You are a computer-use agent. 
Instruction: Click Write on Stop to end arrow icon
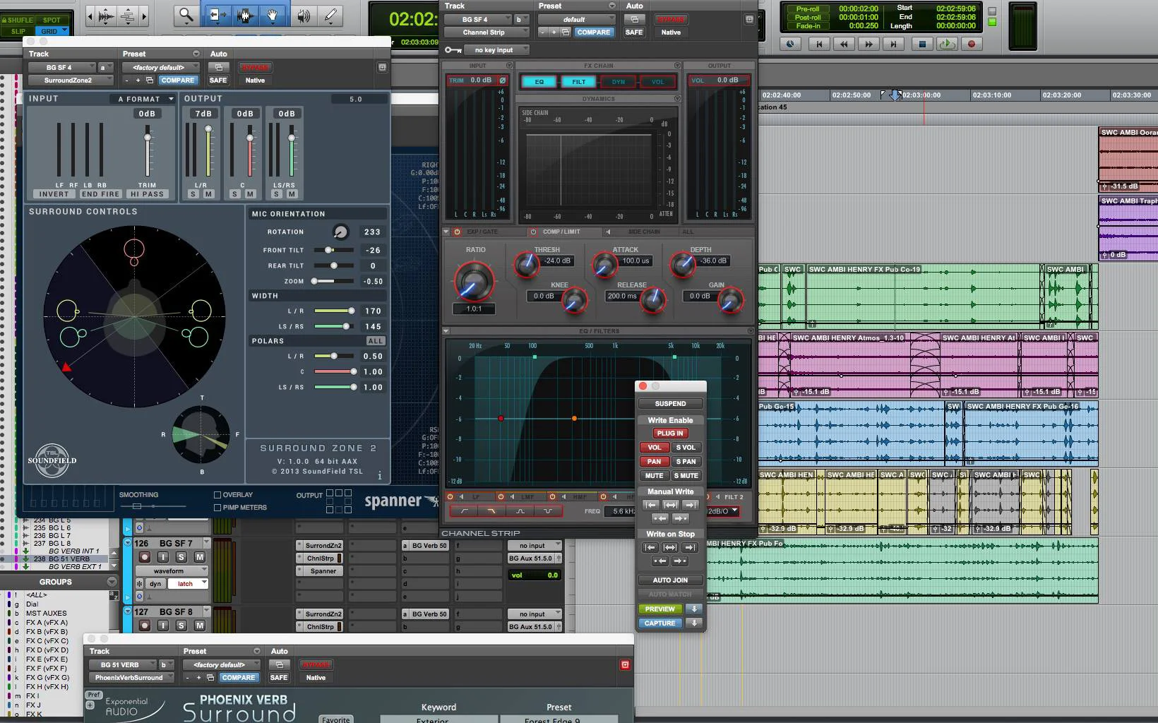pos(690,547)
